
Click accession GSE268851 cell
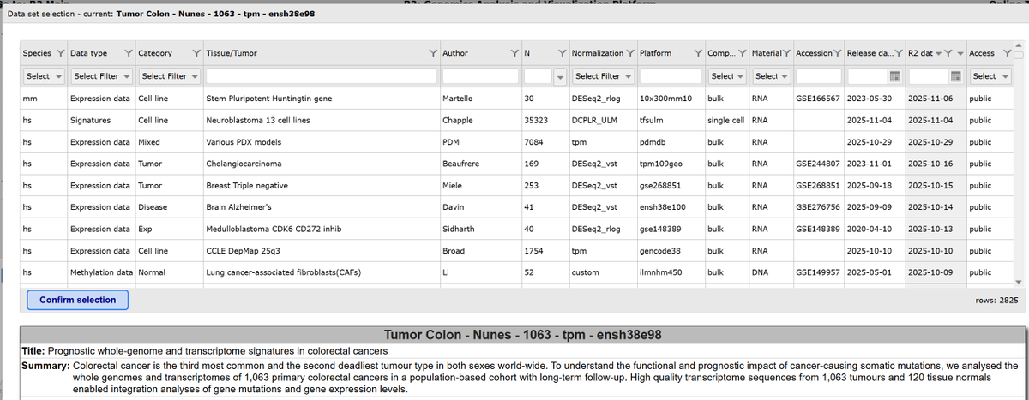tap(818, 186)
